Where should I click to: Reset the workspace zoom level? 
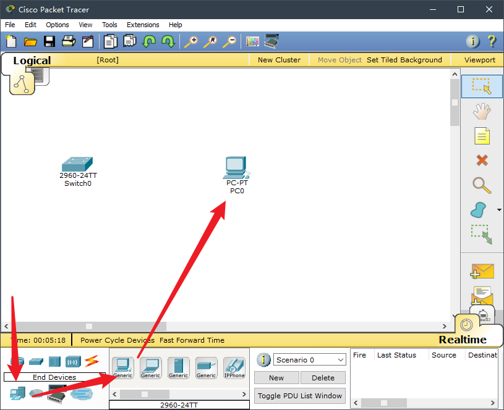click(x=210, y=42)
